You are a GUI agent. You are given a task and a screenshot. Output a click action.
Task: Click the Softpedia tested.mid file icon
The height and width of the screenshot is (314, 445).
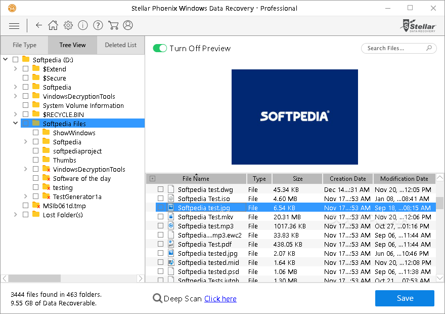[x=171, y=262]
